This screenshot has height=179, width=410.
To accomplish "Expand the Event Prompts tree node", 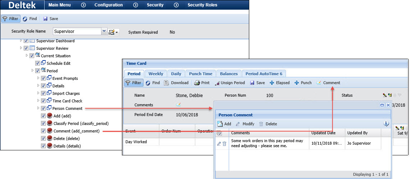I will coord(38,78).
